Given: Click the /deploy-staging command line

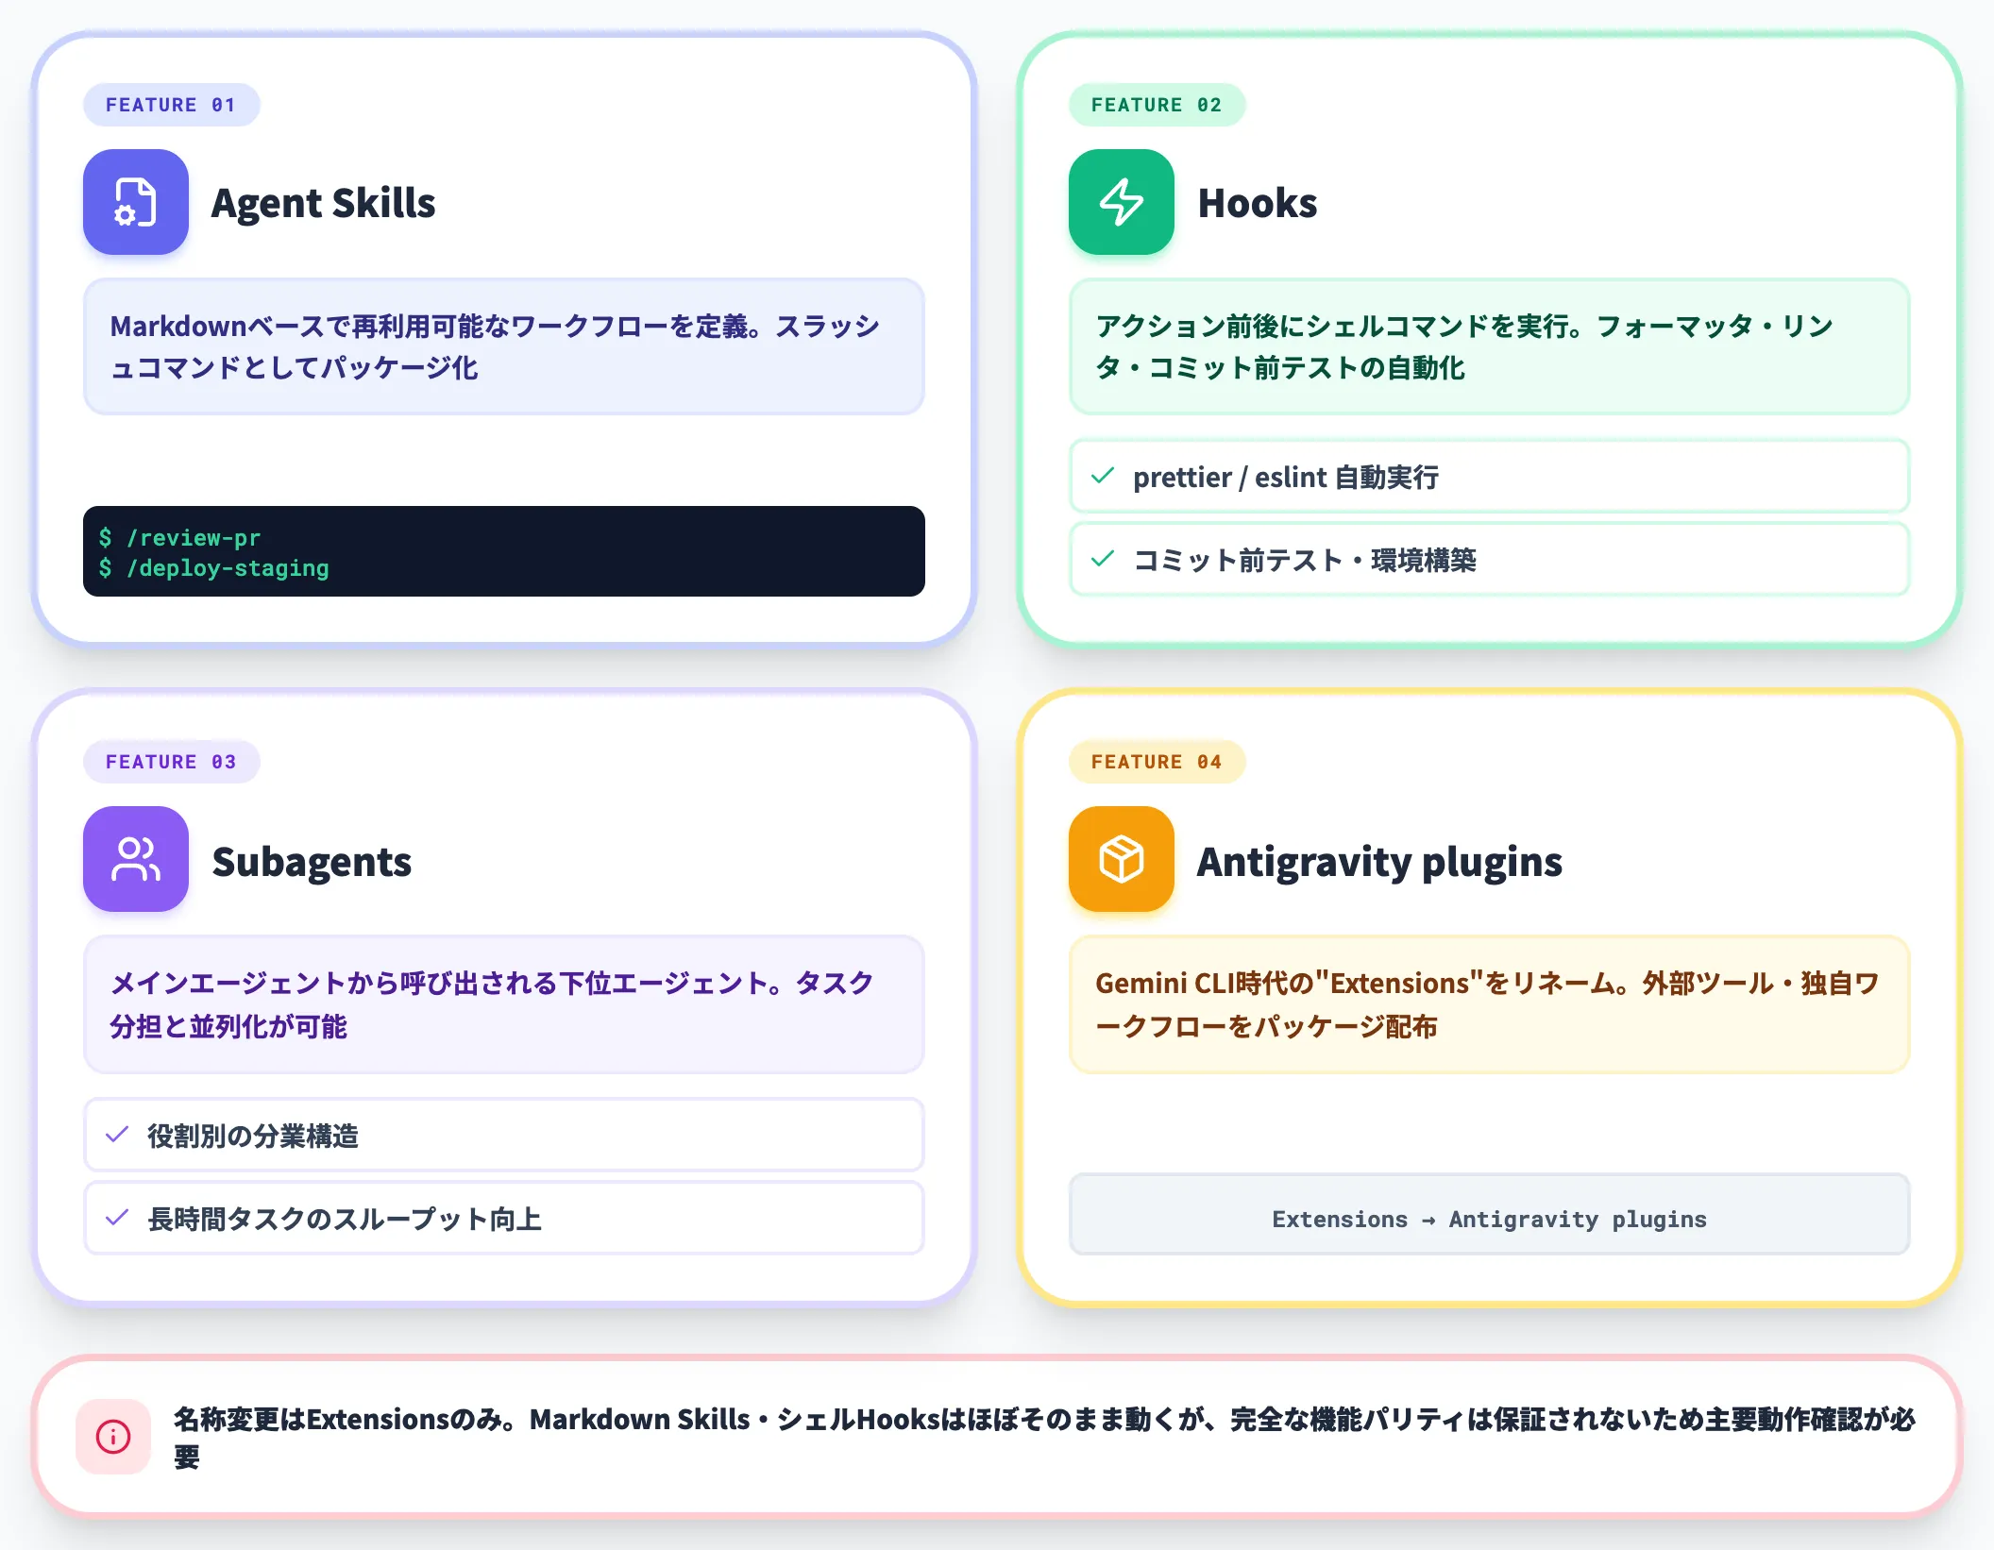Looking at the screenshot, I should pyautogui.click(x=213, y=567).
